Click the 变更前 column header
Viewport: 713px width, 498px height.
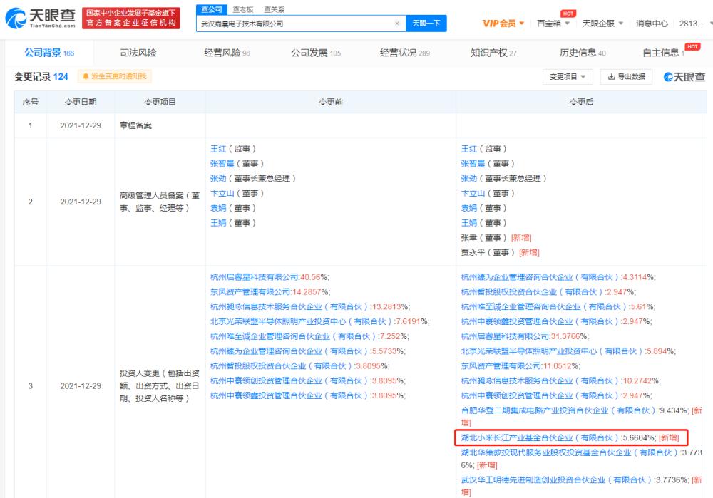[x=331, y=102]
